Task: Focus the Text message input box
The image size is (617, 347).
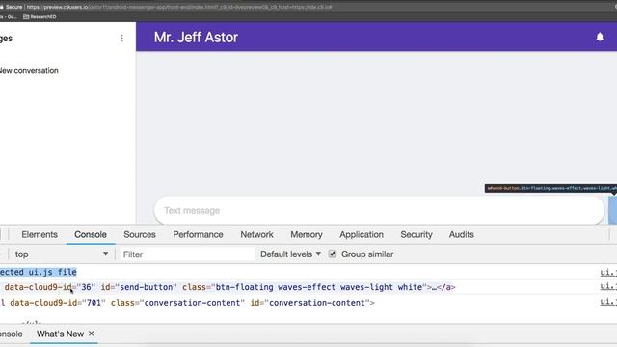Action: click(379, 210)
